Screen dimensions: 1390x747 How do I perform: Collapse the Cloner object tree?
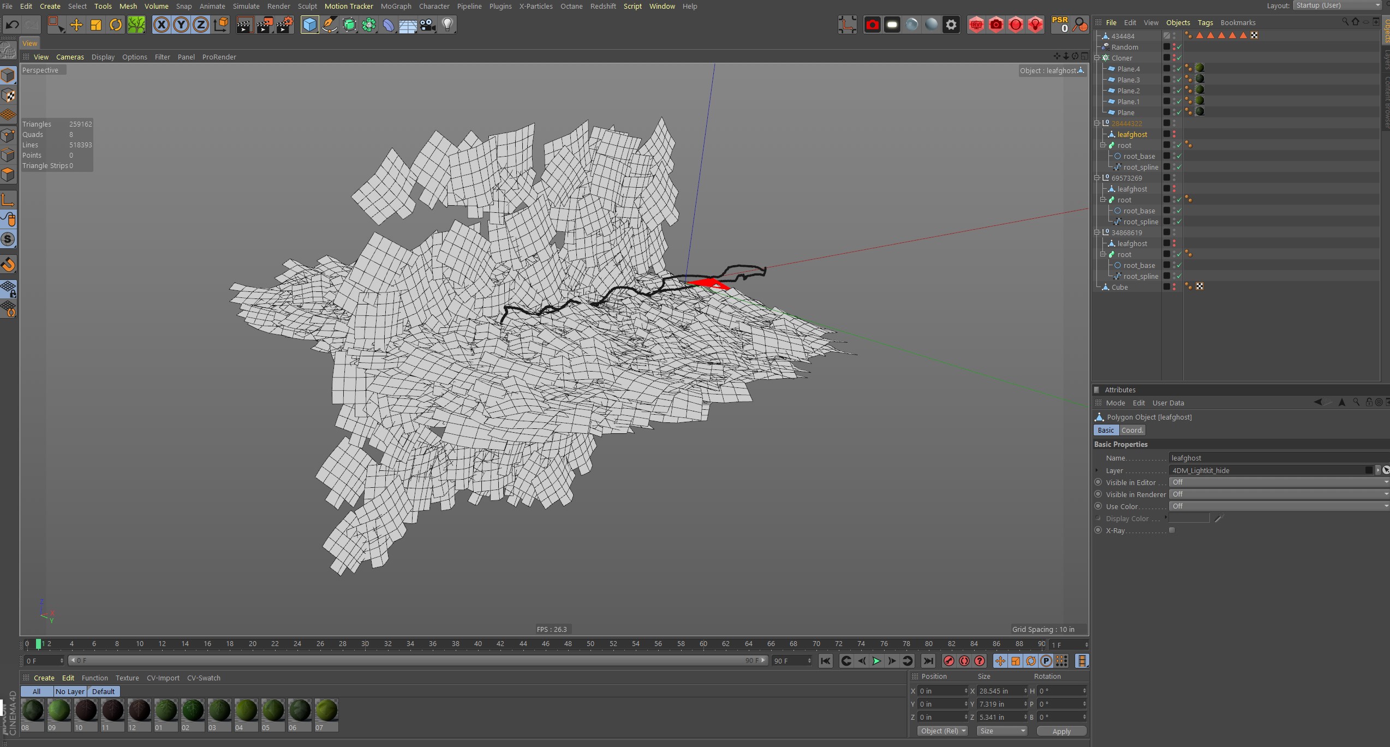click(x=1097, y=58)
